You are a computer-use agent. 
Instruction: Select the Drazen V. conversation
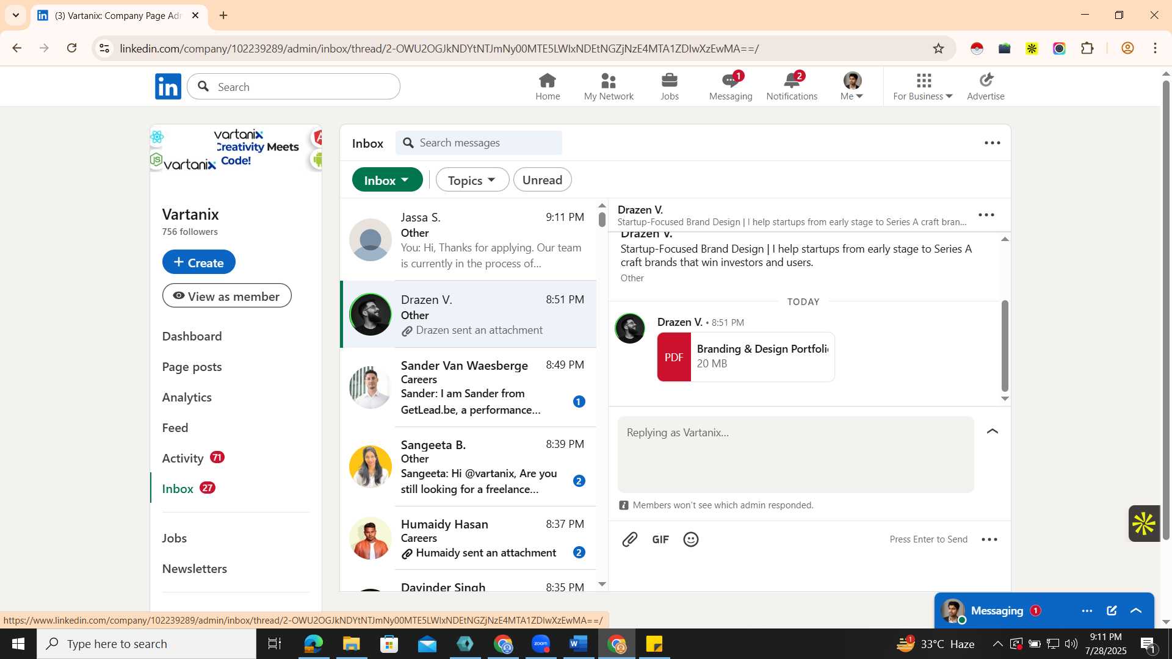click(x=468, y=314)
